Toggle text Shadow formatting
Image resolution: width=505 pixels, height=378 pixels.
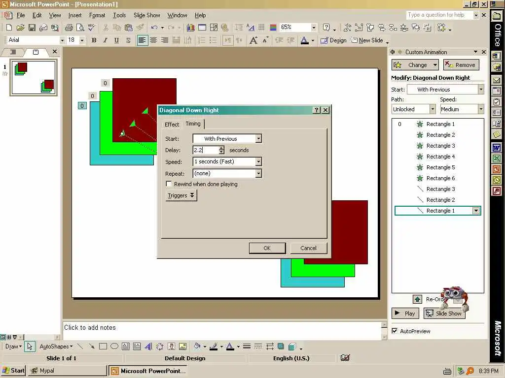[128, 40]
